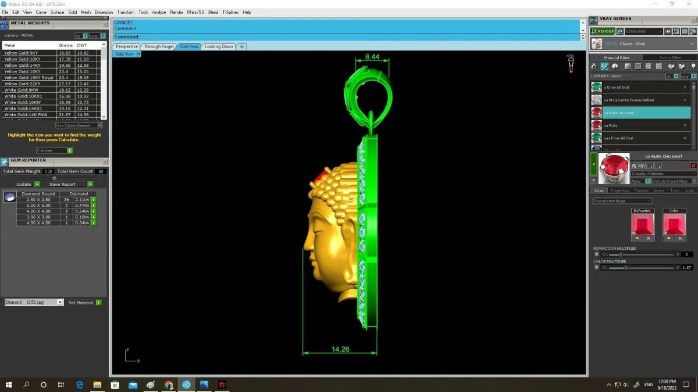Remove 'aa Ruby chu nhat' with its X
This screenshot has height=392, width=698.
(685, 113)
